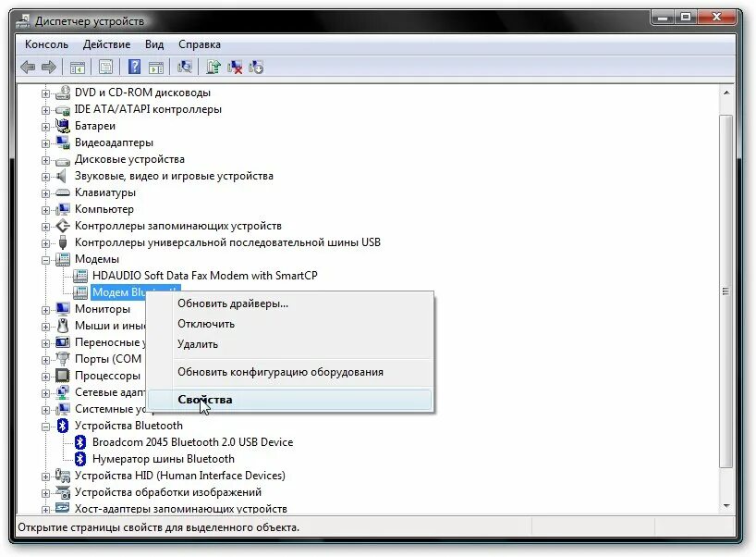Open the Консоль menu
756x557 pixels.
tap(47, 44)
